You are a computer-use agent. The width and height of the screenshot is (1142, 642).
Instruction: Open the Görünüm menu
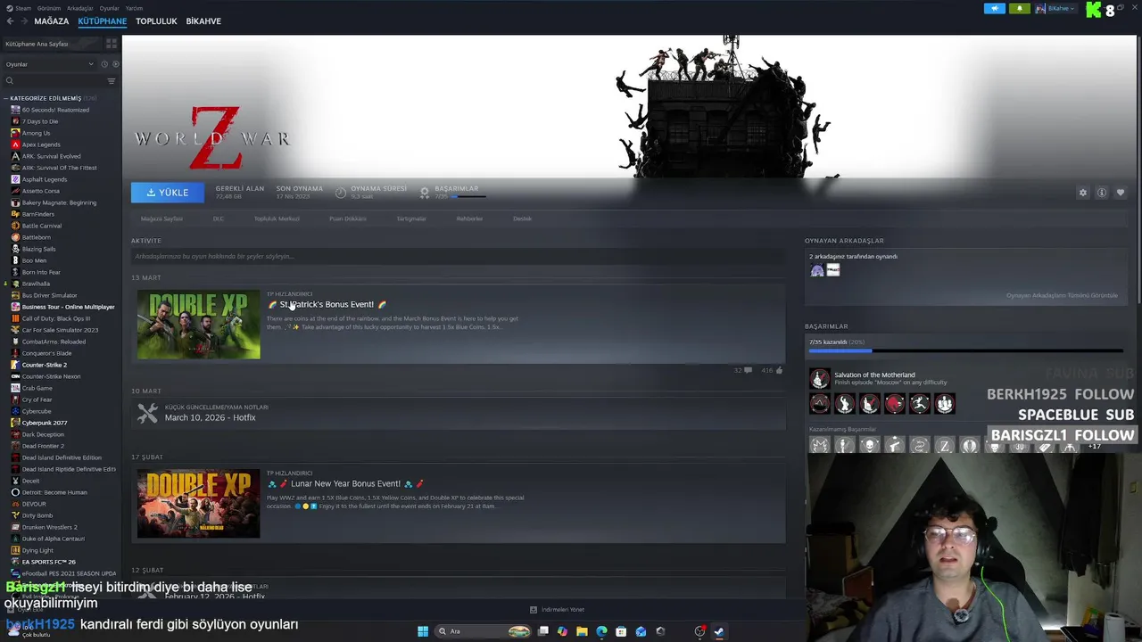point(49,8)
